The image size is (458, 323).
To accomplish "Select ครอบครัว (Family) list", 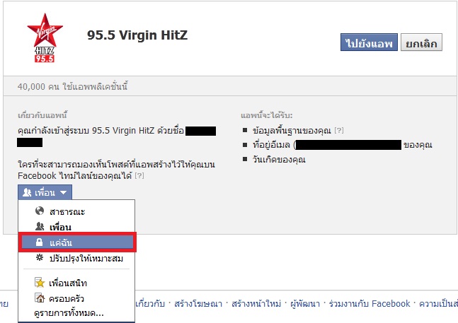I will tap(76, 298).
